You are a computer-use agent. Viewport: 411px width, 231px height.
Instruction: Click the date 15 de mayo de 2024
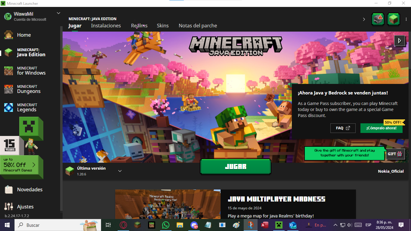[x=245, y=208]
